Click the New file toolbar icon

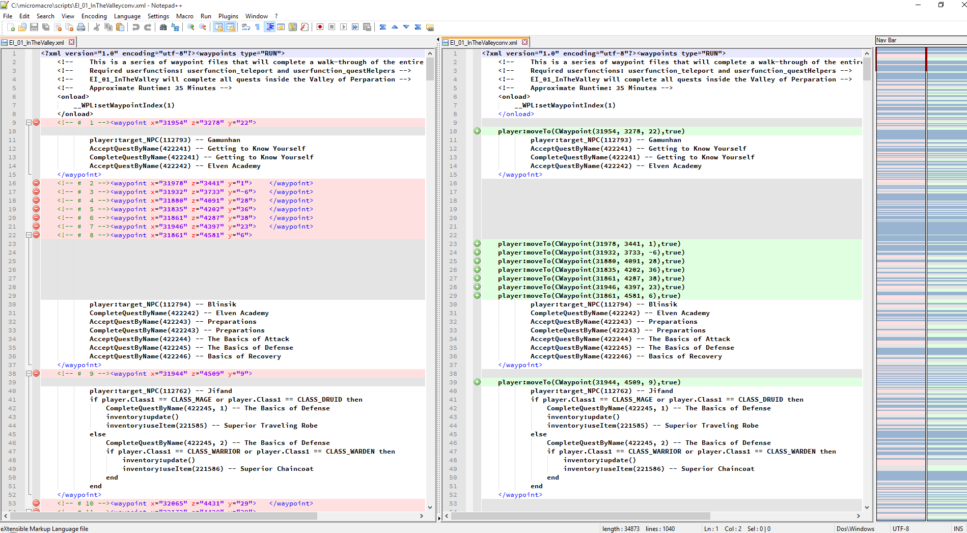pos(11,27)
